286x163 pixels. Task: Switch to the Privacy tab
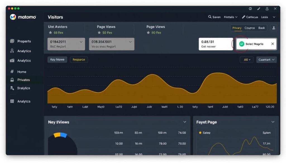[x=237, y=28]
